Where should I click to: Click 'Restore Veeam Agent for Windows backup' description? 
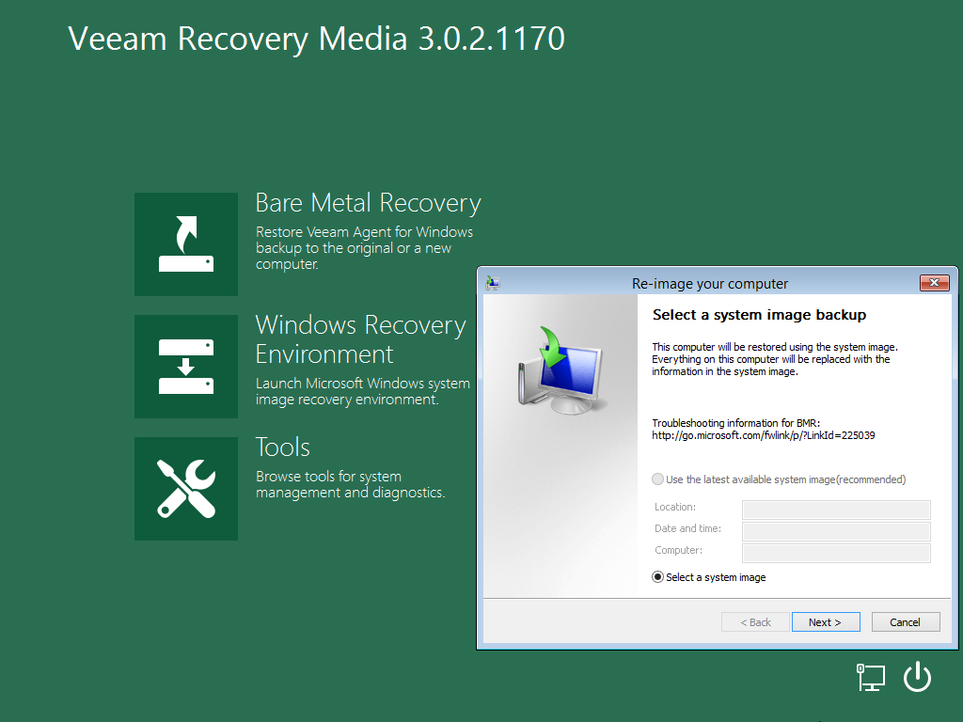click(364, 248)
